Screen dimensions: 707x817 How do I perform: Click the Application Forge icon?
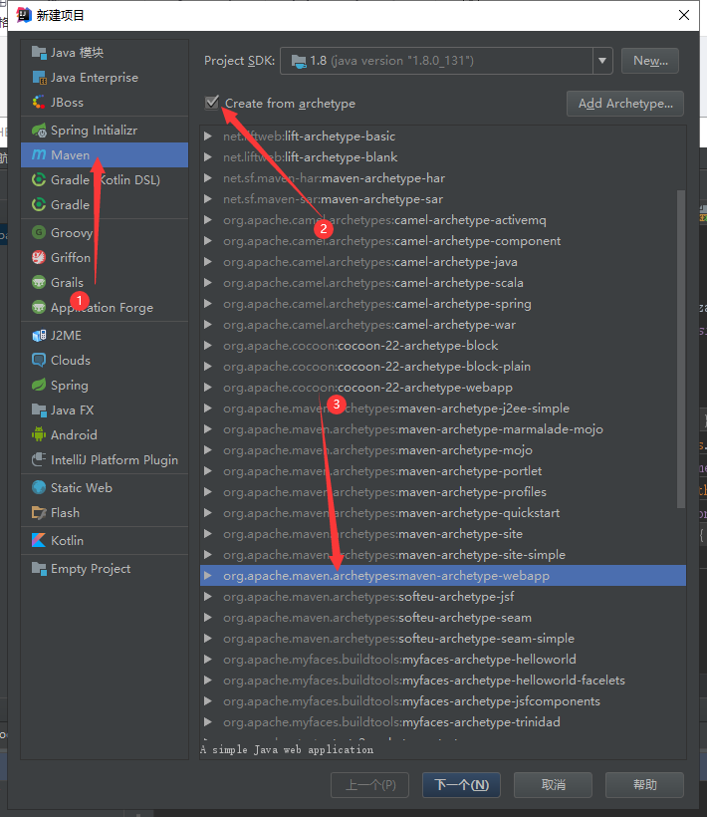pos(39,308)
